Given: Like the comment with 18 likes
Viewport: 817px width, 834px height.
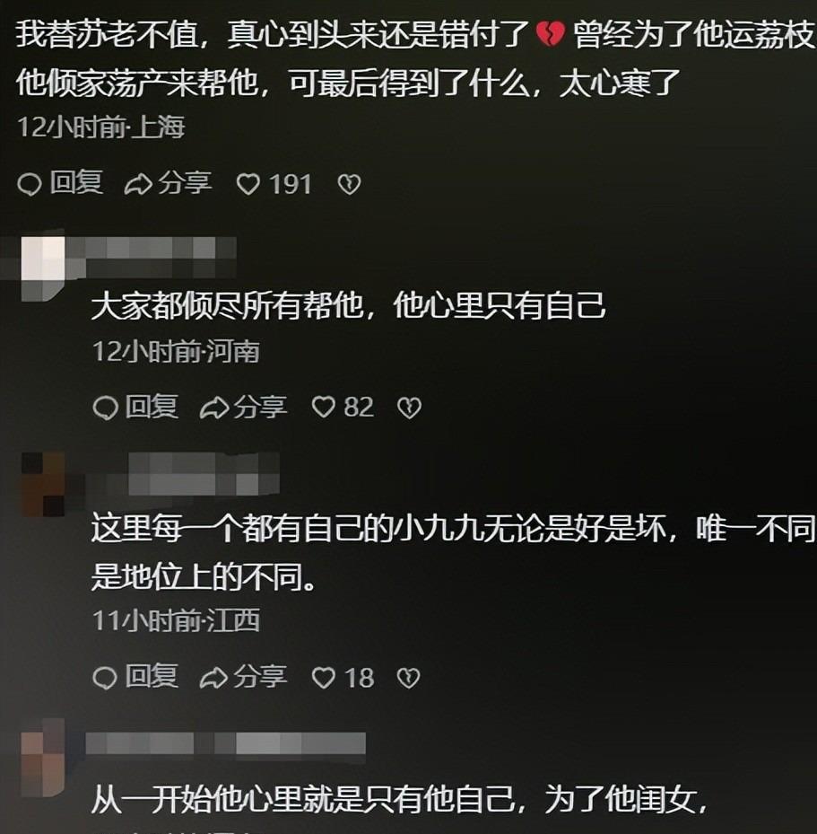Looking at the screenshot, I should (343, 677).
